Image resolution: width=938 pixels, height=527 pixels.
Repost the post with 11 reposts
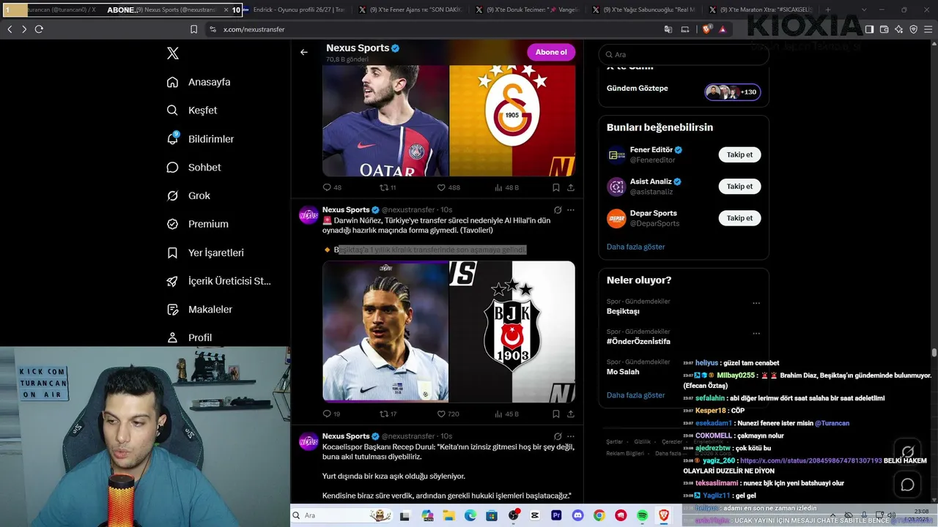pyautogui.click(x=388, y=187)
